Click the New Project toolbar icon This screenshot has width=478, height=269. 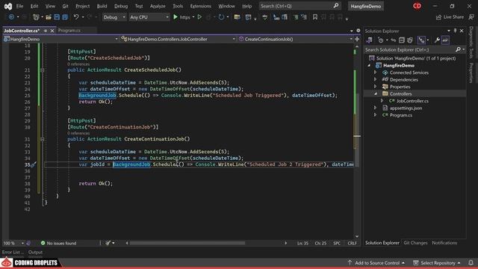point(36,17)
